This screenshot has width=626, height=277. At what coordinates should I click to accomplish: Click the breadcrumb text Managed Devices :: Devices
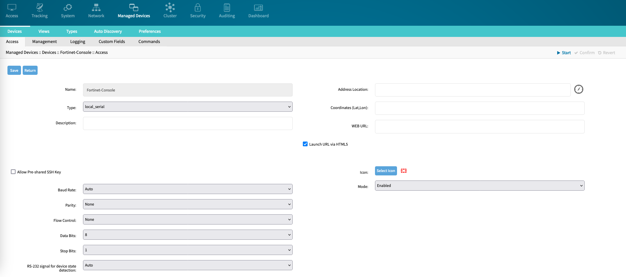pyautogui.click(x=31, y=52)
